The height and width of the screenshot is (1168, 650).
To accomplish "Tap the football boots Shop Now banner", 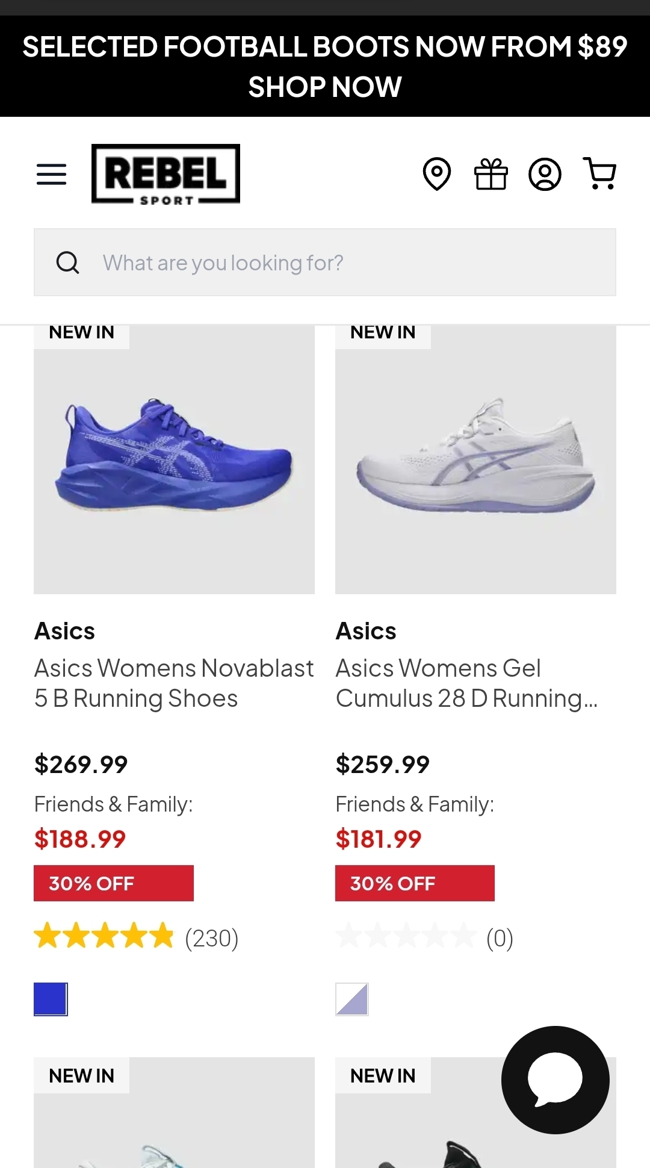I will point(325,66).
